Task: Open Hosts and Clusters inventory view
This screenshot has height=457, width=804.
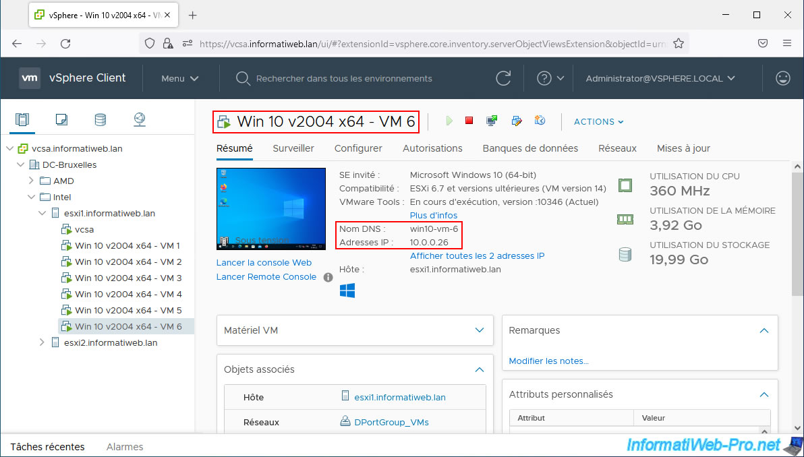Action: pos(22,120)
